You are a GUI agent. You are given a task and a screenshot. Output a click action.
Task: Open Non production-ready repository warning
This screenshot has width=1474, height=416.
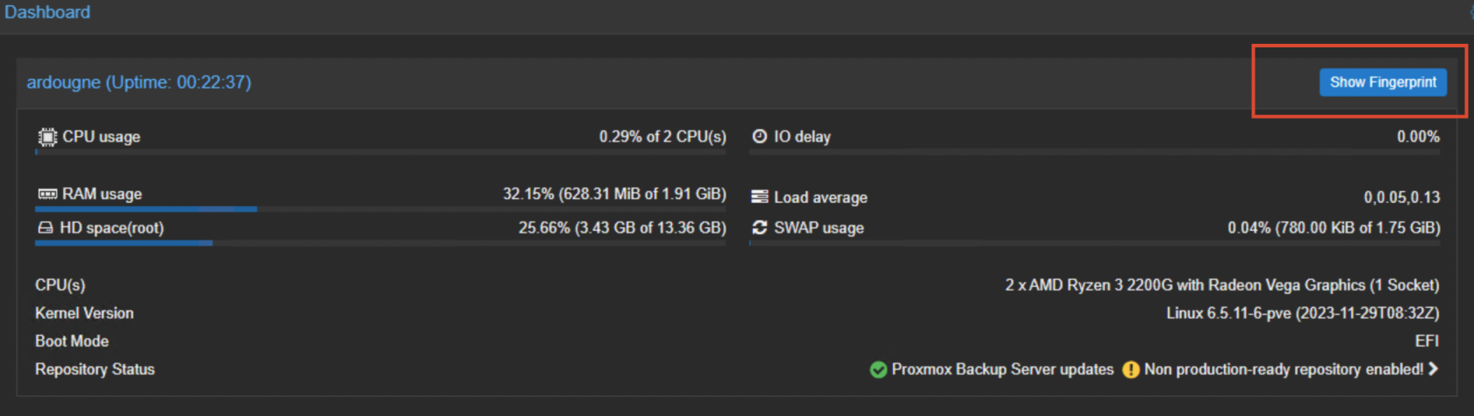1283,369
